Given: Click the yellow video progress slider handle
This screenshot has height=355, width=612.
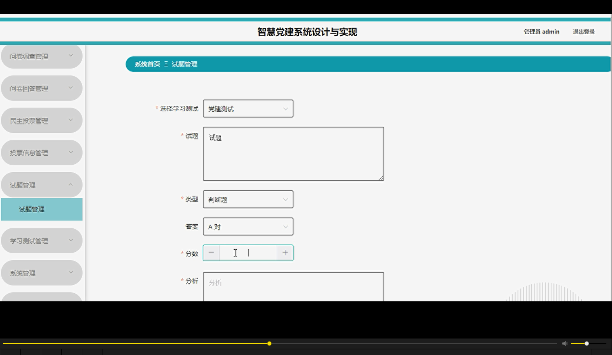Looking at the screenshot, I should click(x=269, y=343).
